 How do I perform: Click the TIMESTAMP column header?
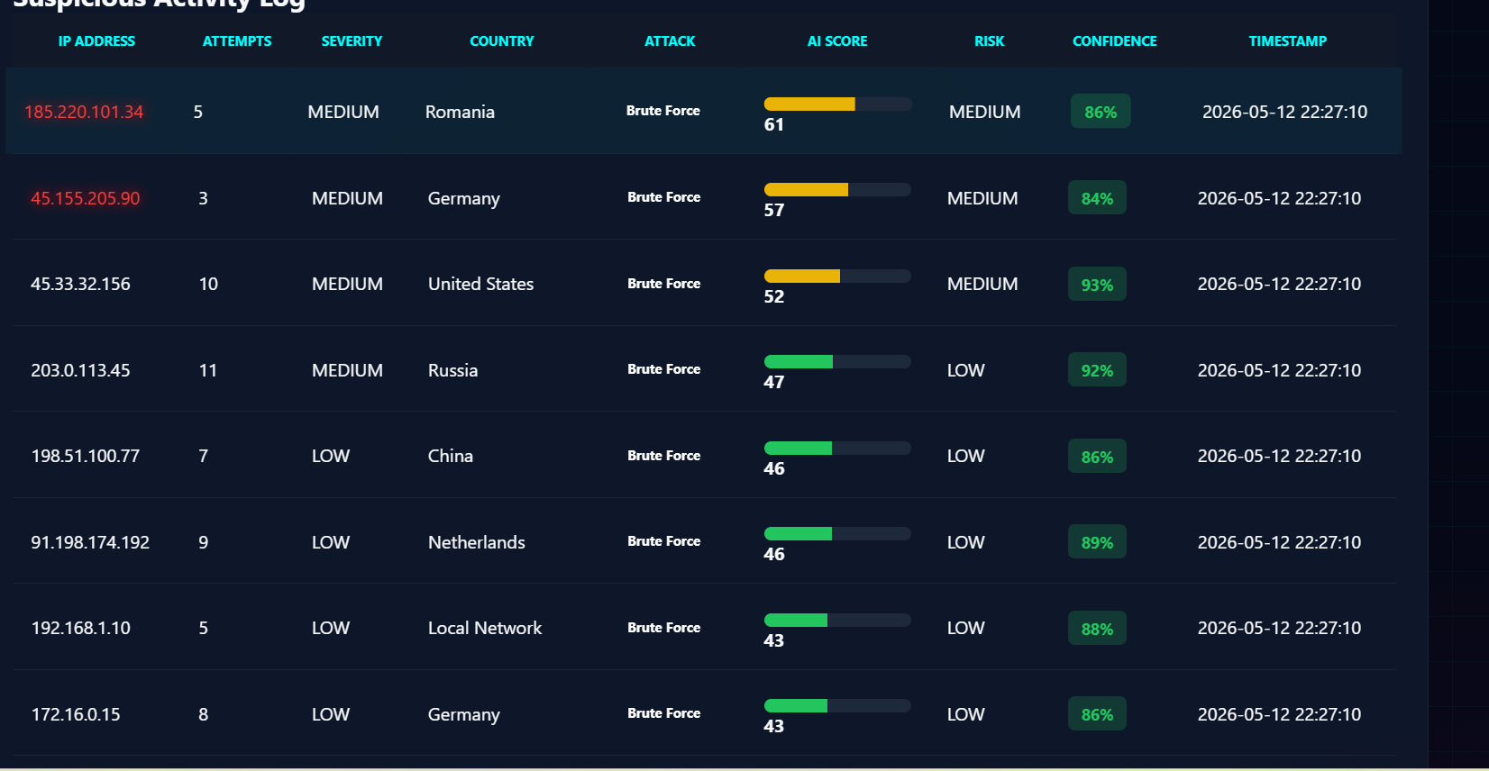pyautogui.click(x=1288, y=41)
